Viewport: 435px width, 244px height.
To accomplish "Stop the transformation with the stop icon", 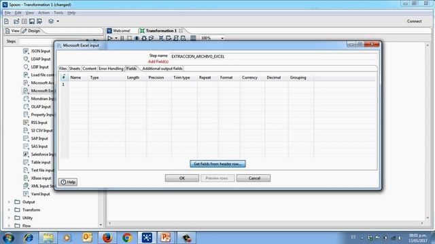I will coord(129,38).
